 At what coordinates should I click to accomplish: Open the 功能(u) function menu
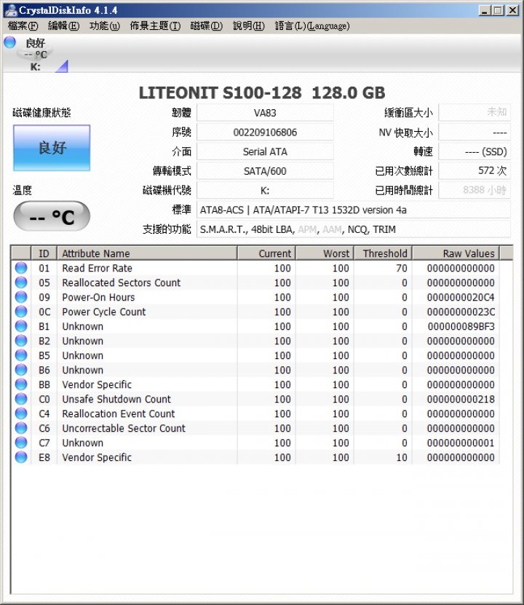105,26
